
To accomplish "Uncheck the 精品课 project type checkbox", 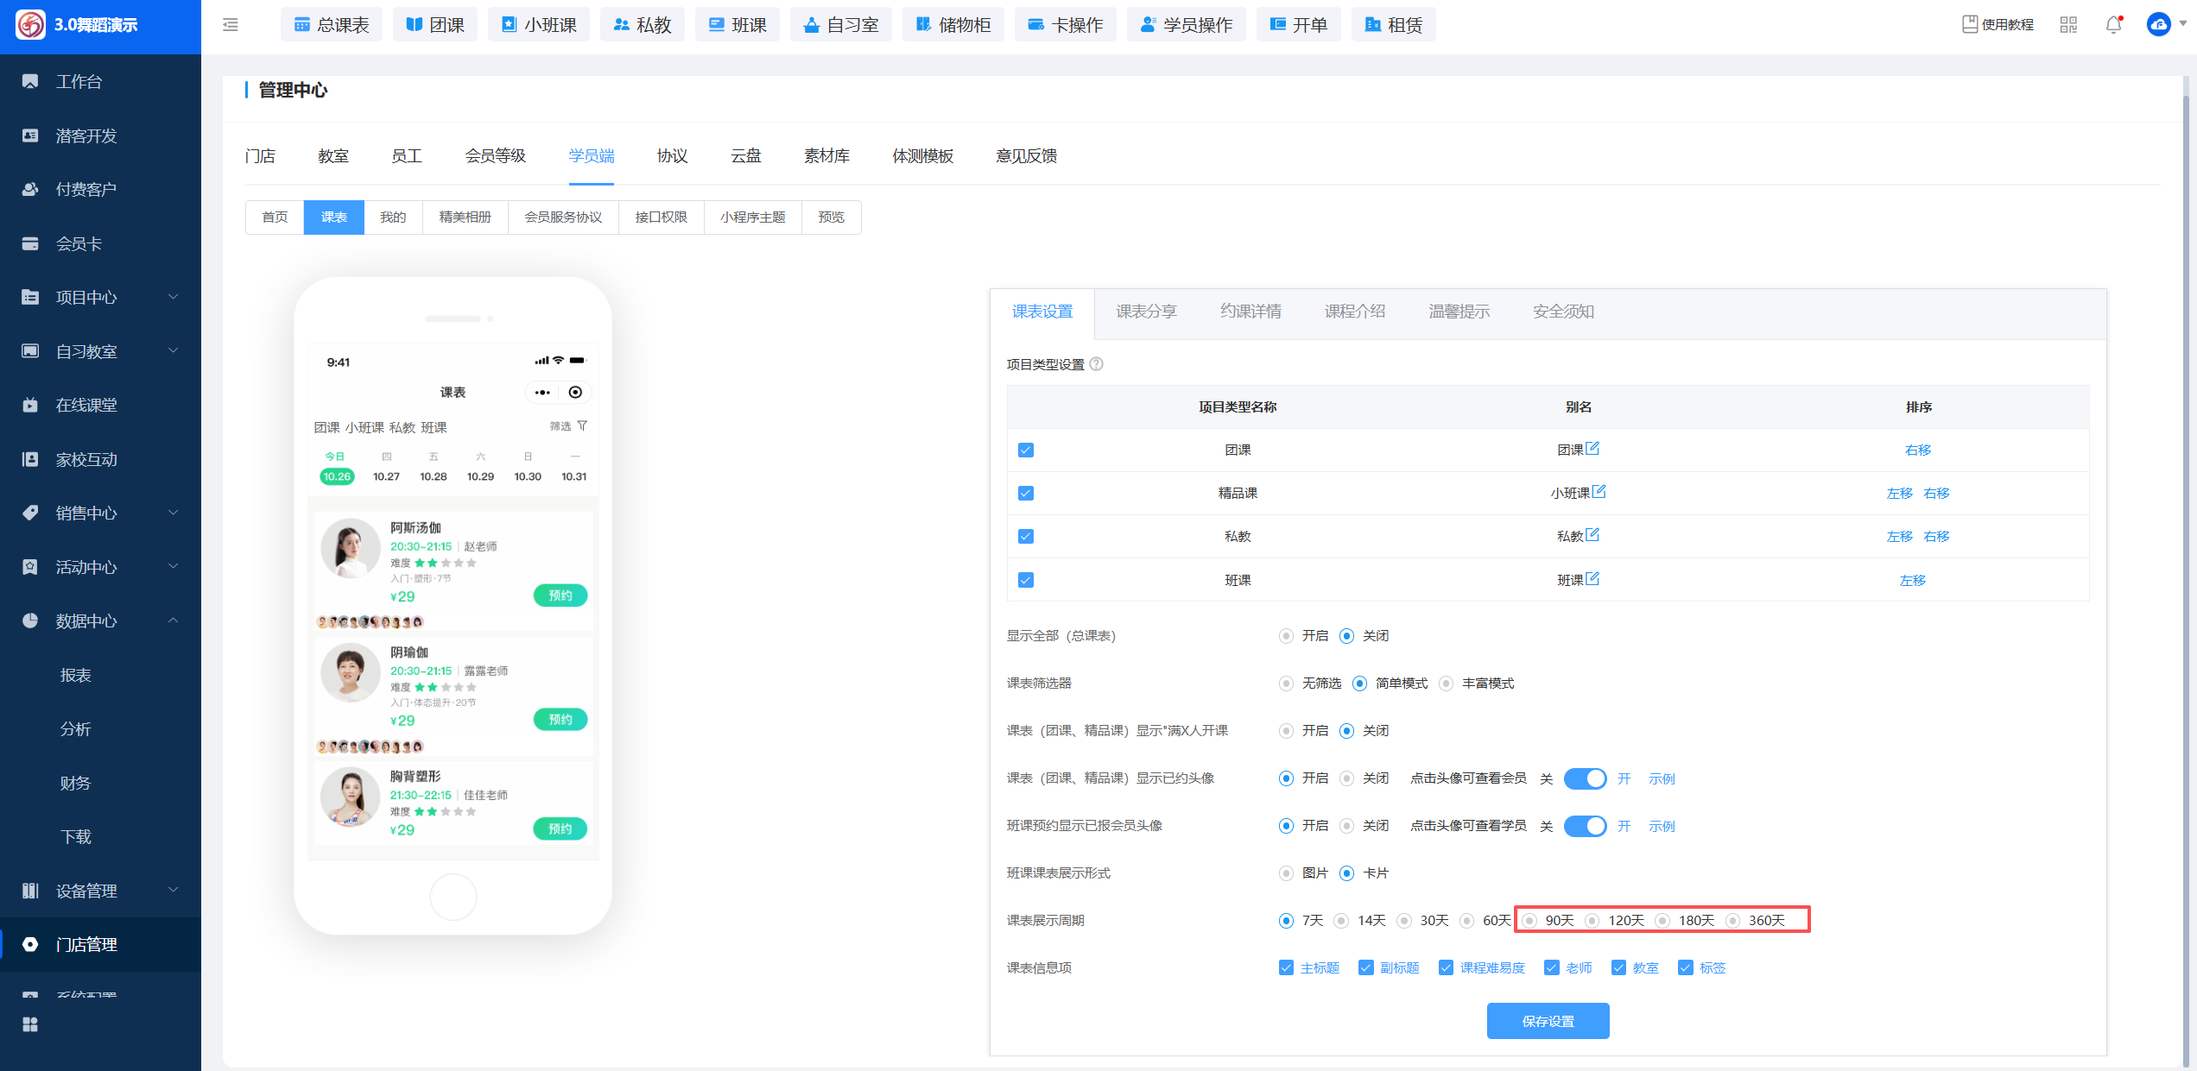I will click(1026, 494).
